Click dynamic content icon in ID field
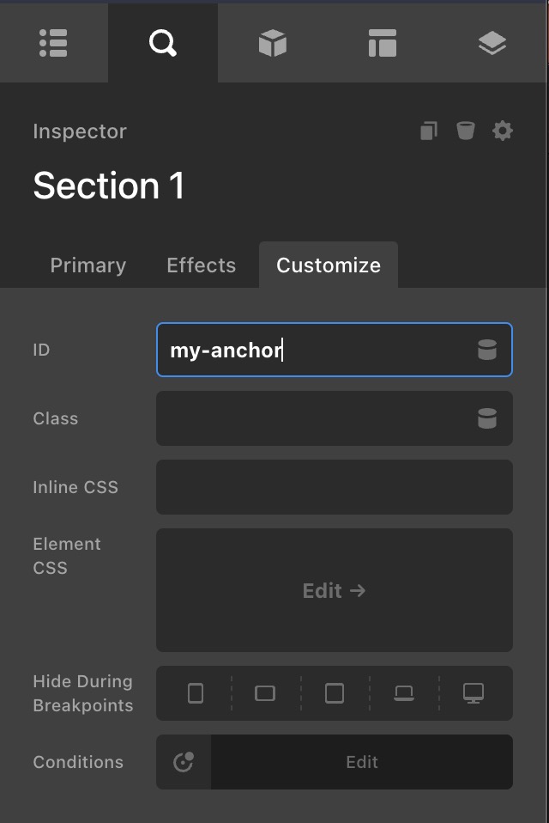Image resolution: width=549 pixels, height=823 pixels. pyautogui.click(x=486, y=350)
